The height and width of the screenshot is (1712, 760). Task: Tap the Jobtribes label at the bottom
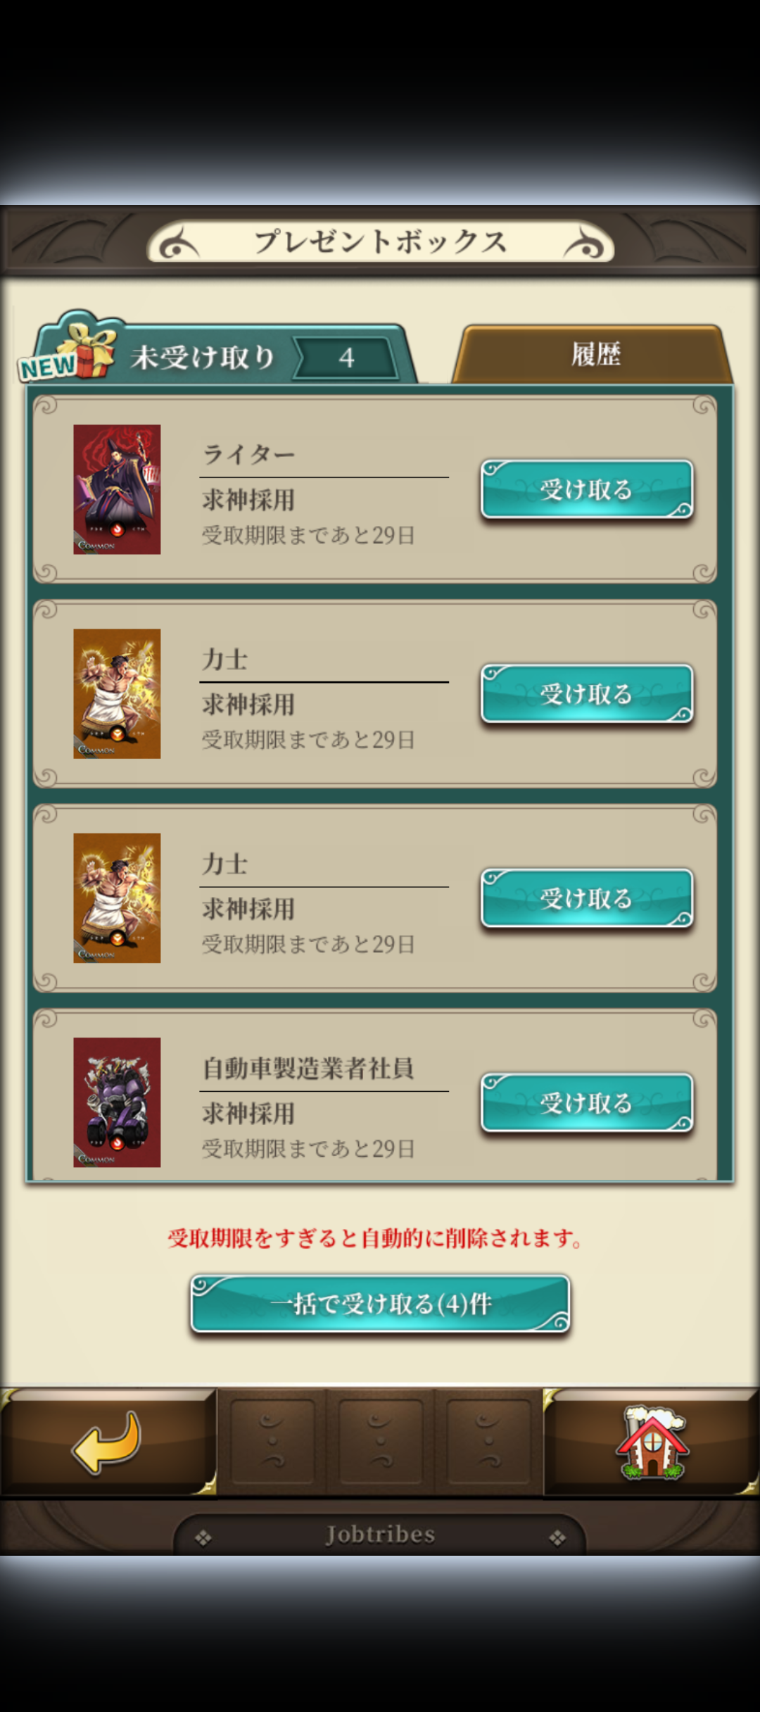point(380,1535)
